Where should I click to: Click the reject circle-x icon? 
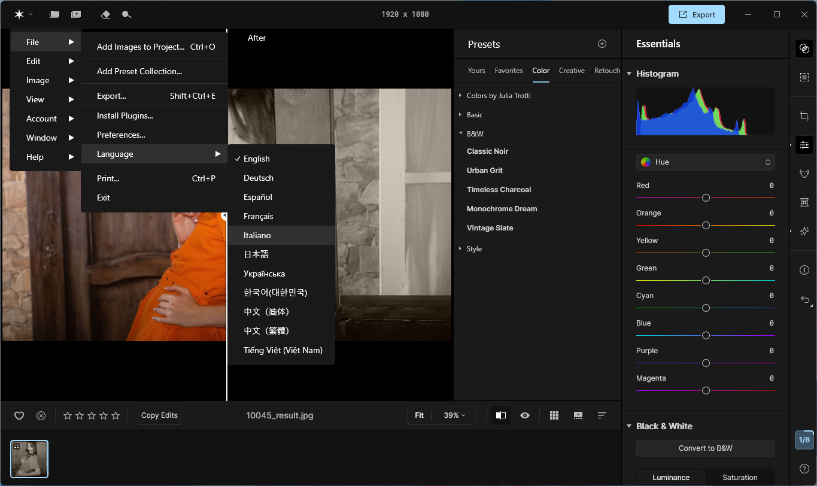pos(41,415)
